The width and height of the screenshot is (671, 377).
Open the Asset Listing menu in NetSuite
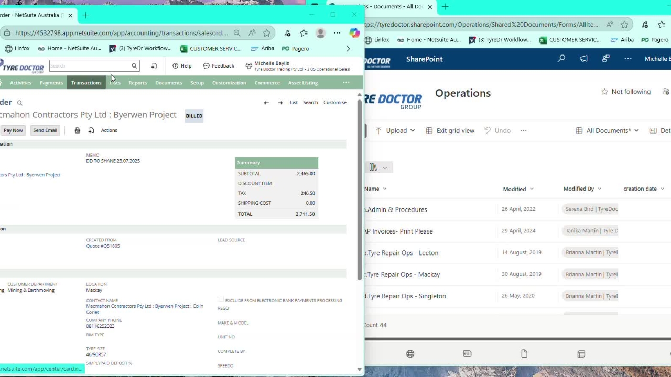coord(303,83)
